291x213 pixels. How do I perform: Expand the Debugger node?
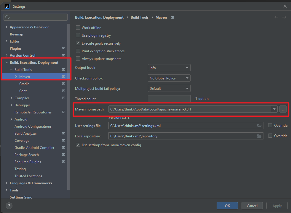pyautogui.click(x=11, y=105)
